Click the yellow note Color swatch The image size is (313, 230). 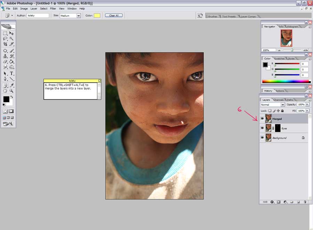coord(97,16)
